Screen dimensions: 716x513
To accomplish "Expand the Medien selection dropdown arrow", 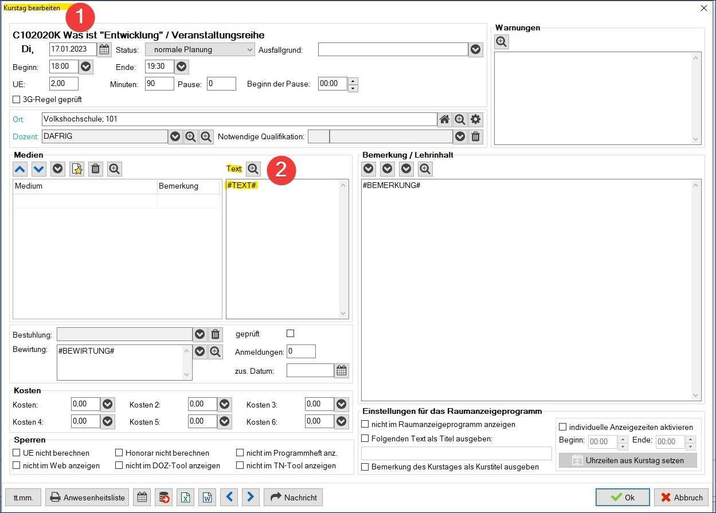I will (58, 169).
